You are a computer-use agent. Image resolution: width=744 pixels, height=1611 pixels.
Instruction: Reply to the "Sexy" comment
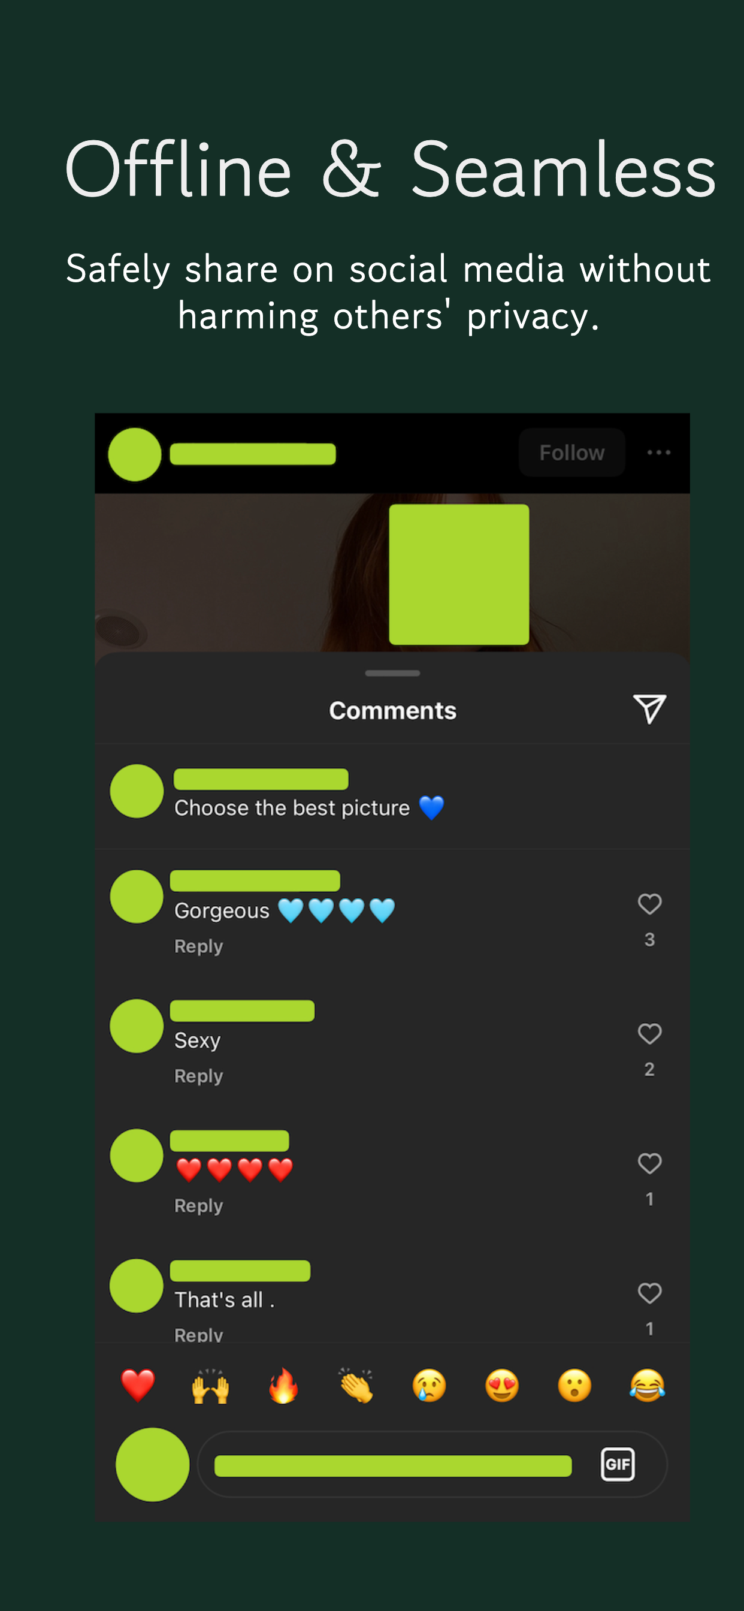[x=198, y=1076]
